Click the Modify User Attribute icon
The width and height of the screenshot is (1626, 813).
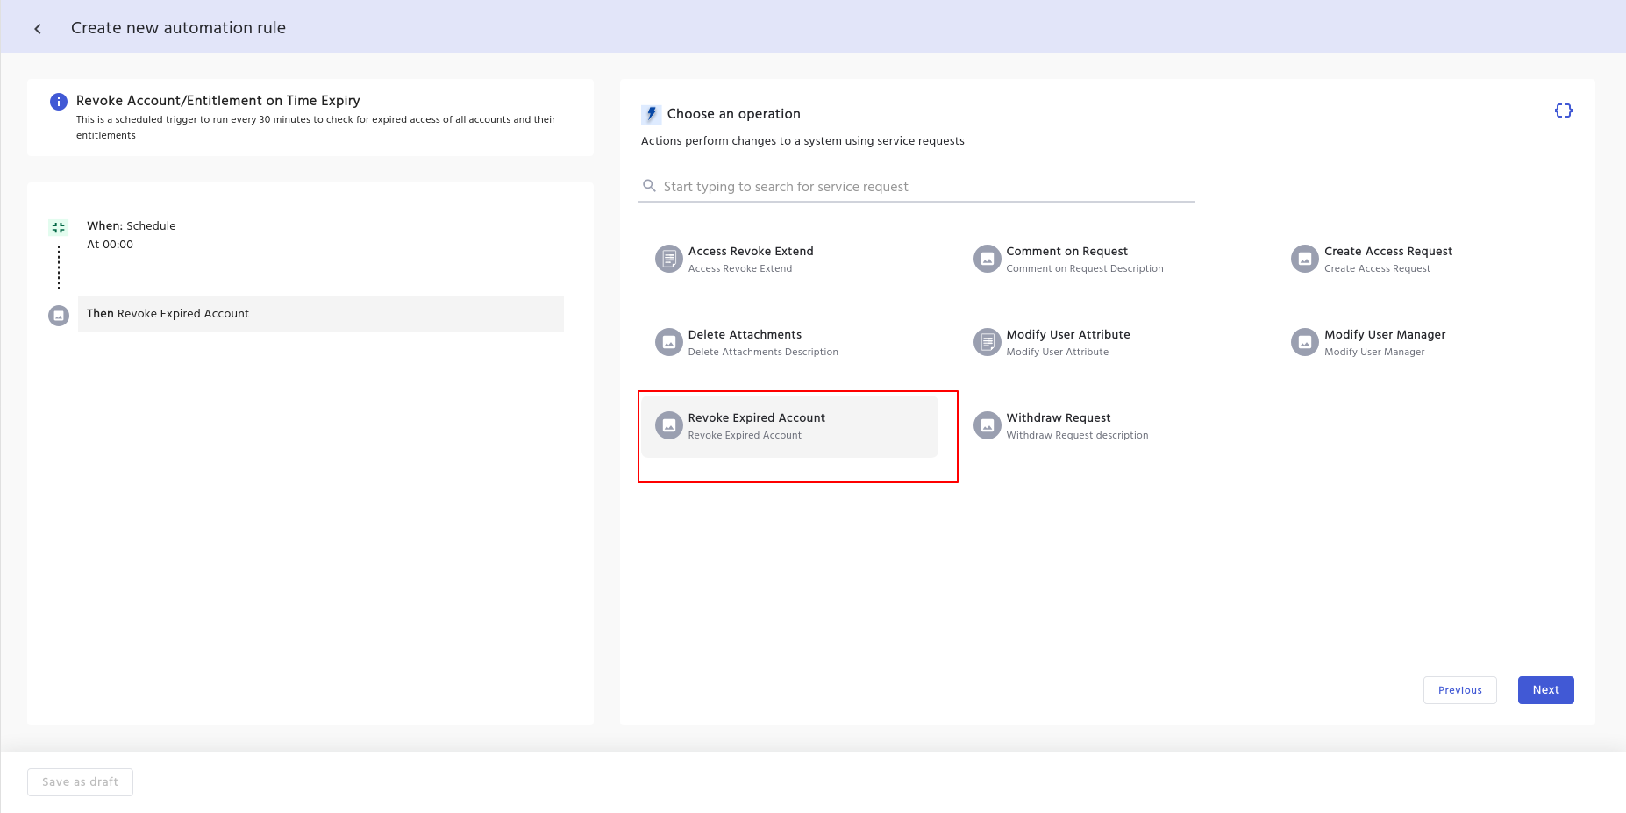[x=987, y=342]
